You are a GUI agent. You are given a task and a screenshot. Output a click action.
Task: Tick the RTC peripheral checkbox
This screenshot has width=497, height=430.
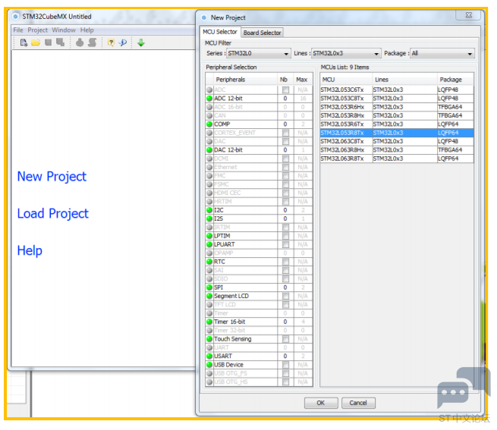(x=285, y=262)
